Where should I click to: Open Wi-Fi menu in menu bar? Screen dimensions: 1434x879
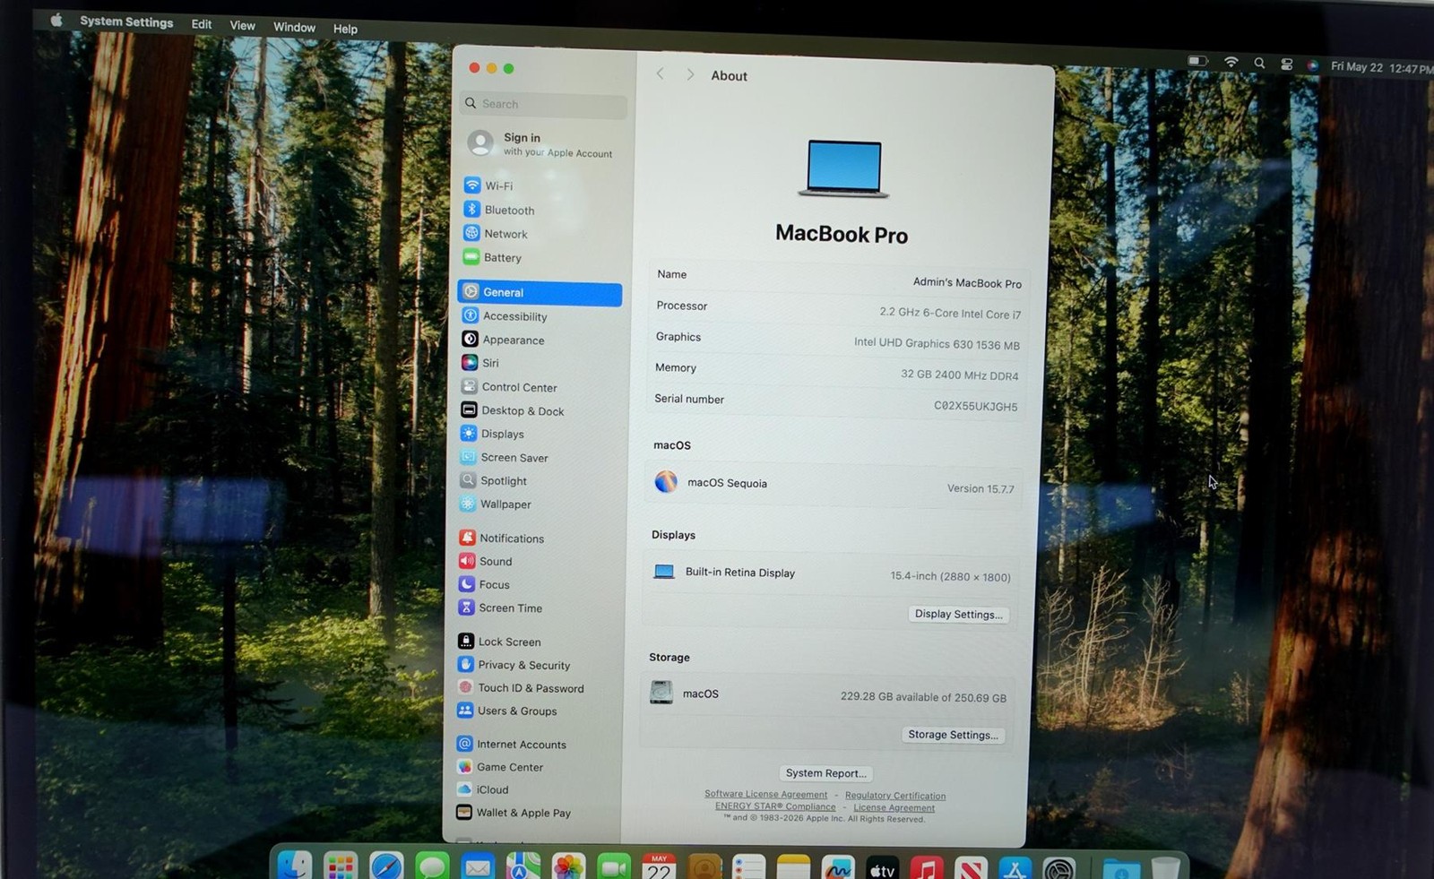(1231, 62)
